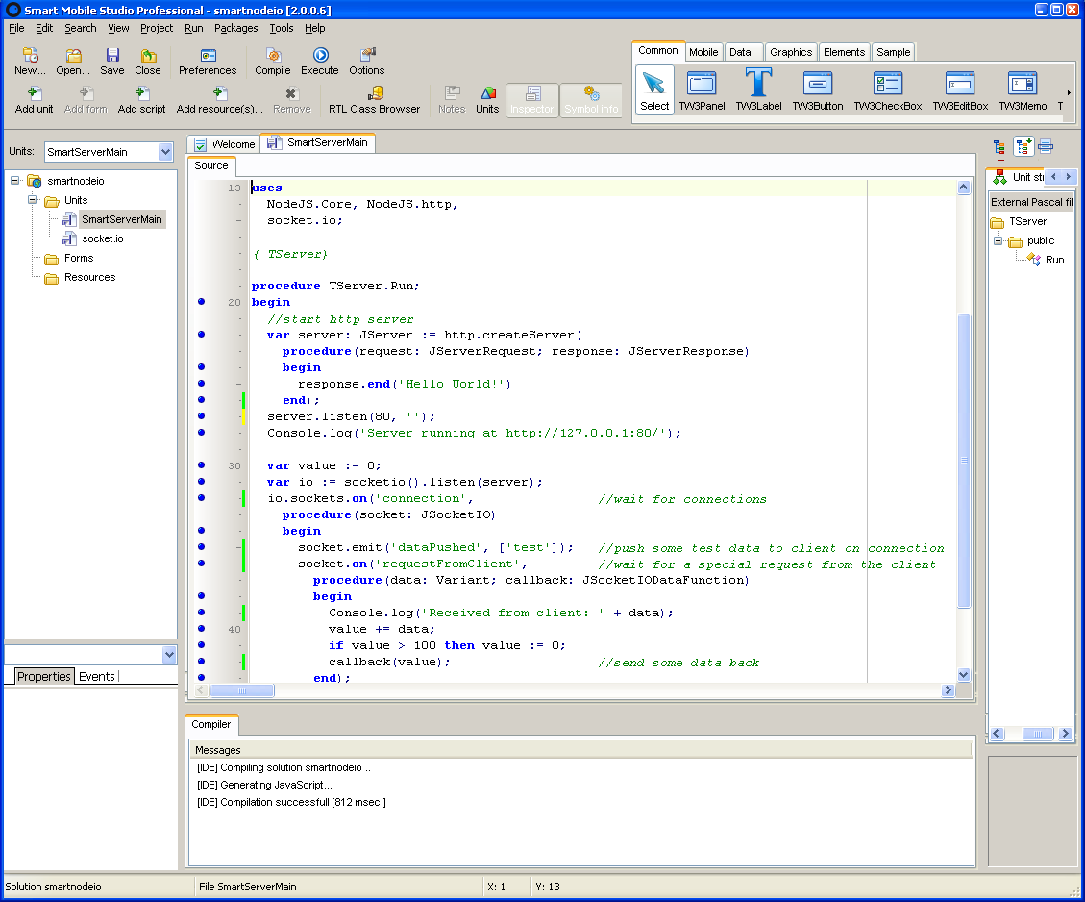1085x902 pixels.
Task: Click the source editor vertical scrollbar
Action: tap(964, 462)
